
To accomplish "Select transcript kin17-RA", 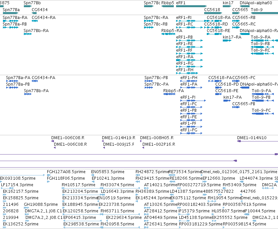I will (x=232, y=37).
